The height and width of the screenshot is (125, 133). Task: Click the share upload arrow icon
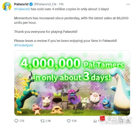pyautogui.click(x=128, y=121)
